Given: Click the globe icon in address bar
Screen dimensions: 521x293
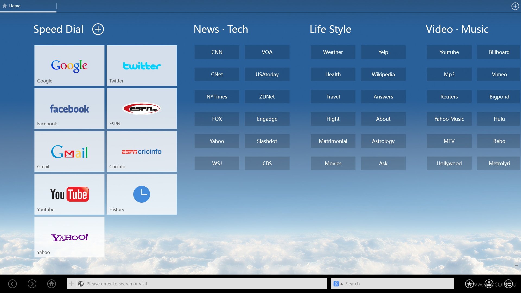Looking at the screenshot, I should point(81,284).
